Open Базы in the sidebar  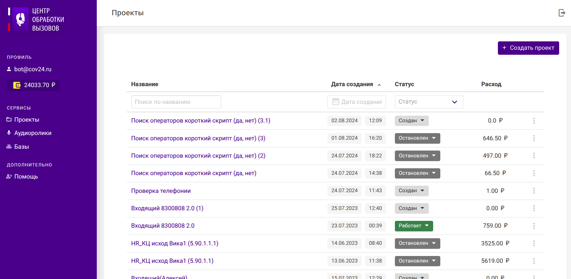[x=18, y=147]
